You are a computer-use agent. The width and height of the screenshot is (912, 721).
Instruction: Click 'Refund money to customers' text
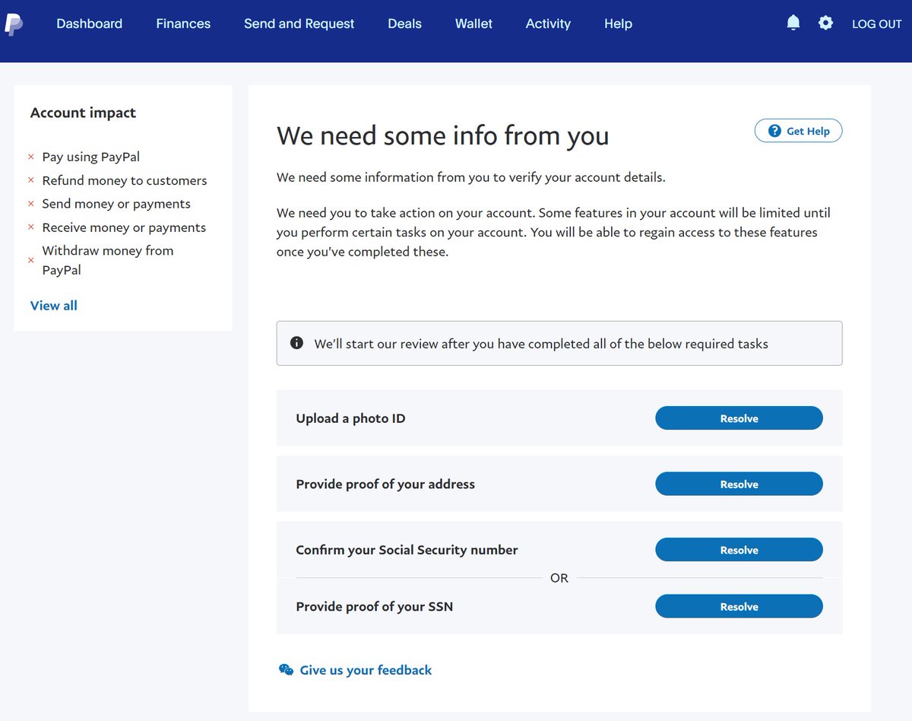[x=125, y=180]
